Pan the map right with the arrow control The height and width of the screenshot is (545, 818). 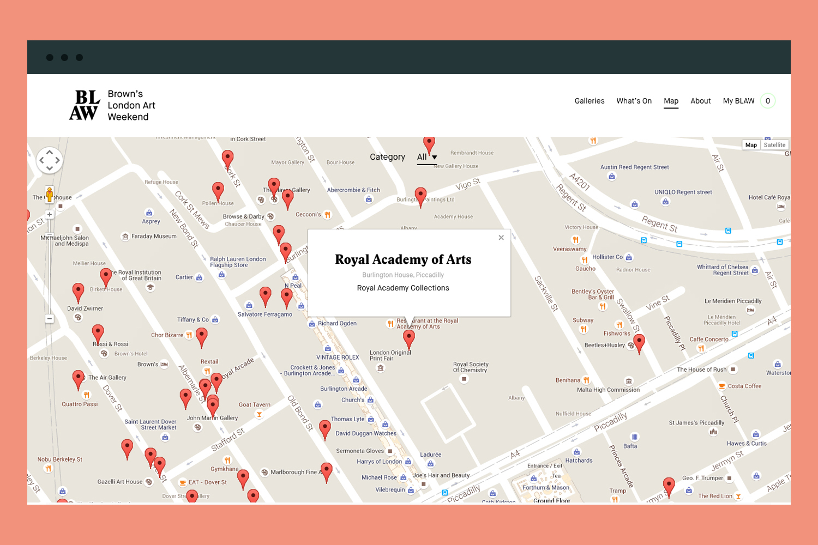point(57,160)
